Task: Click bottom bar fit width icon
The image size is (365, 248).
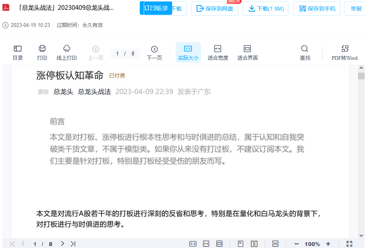Action: coord(206,244)
